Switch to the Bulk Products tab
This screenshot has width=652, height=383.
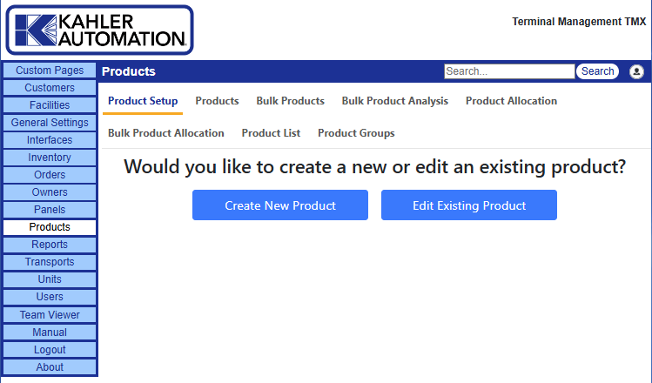290,101
